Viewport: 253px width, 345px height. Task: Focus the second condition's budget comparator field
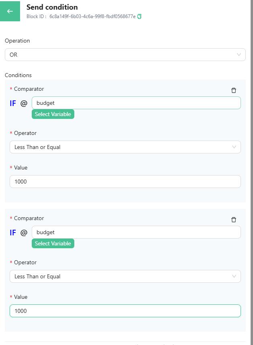(x=136, y=232)
